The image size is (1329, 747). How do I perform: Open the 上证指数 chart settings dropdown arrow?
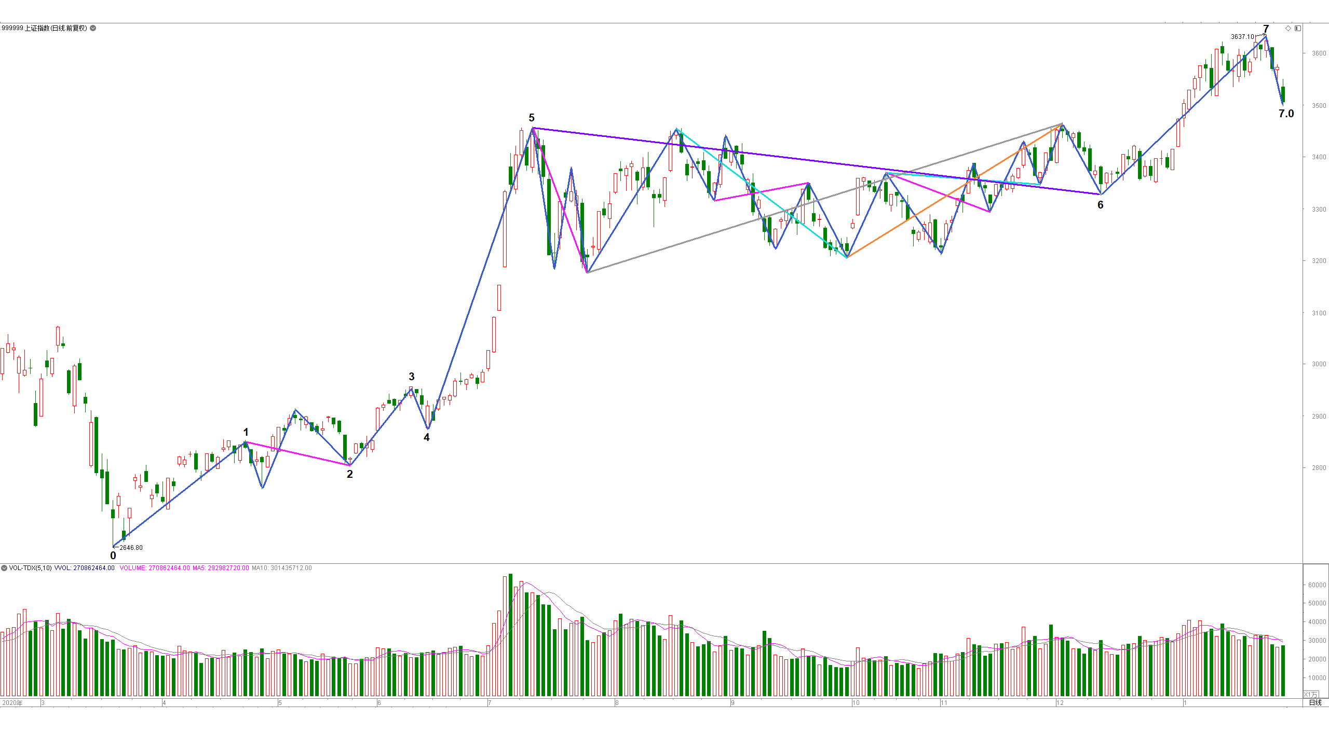[x=93, y=28]
